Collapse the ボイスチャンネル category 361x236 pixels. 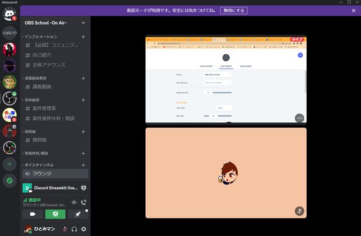click(39, 165)
